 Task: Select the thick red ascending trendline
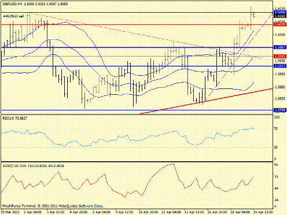coord(206,101)
